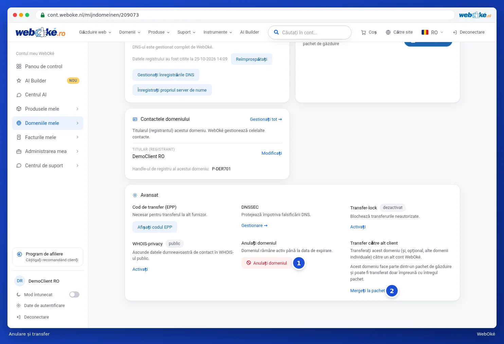Image resolution: width=504 pixels, height=344 pixels.
Task: Click the globe icon beside Către site
Action: (388, 32)
